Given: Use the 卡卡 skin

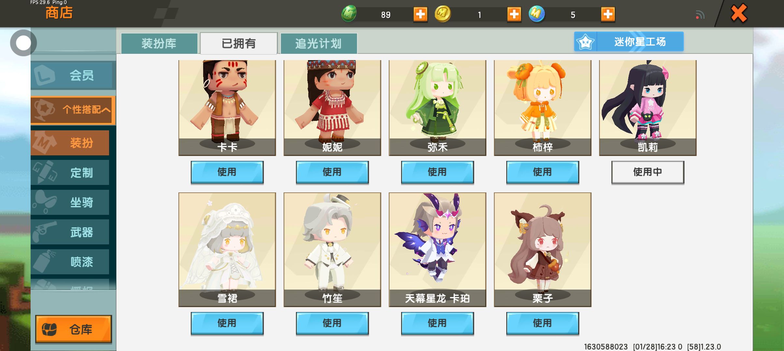Looking at the screenshot, I should [x=227, y=172].
